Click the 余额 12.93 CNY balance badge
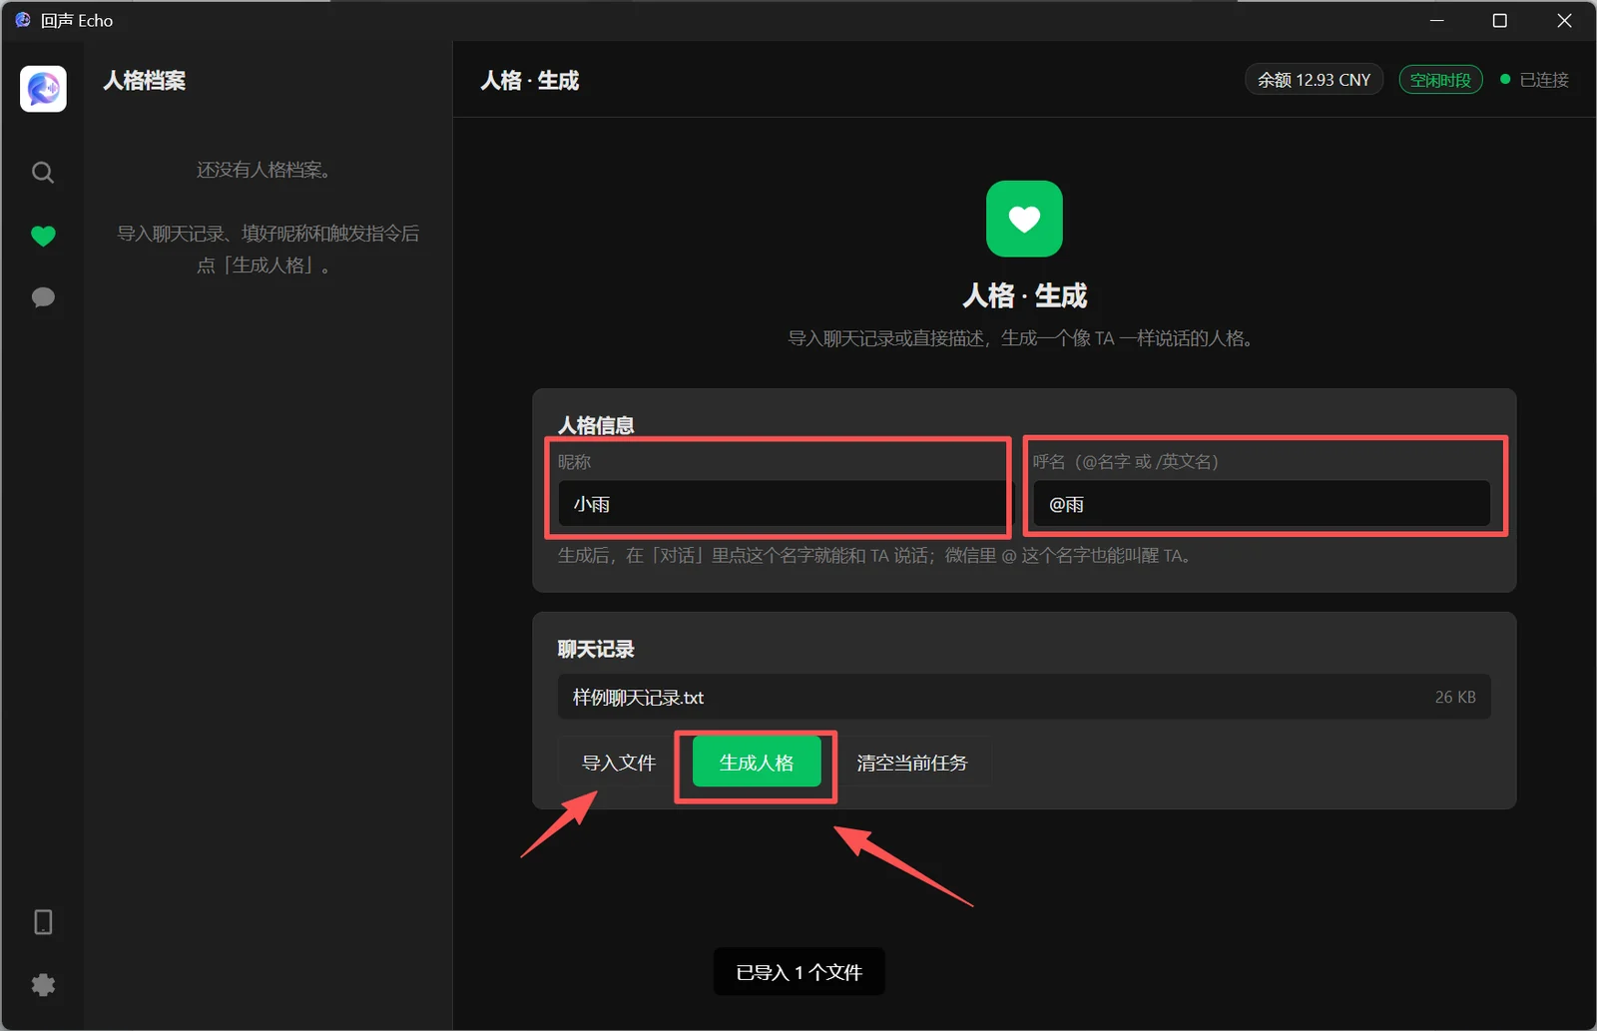Image resolution: width=1597 pixels, height=1031 pixels. 1314,80
